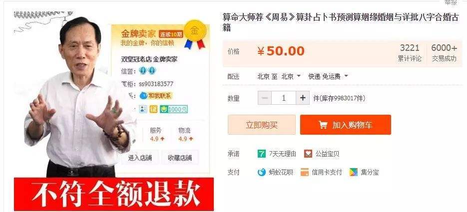
Task: Click the shopping cart icon in 加入购物车
Action: 323,125
